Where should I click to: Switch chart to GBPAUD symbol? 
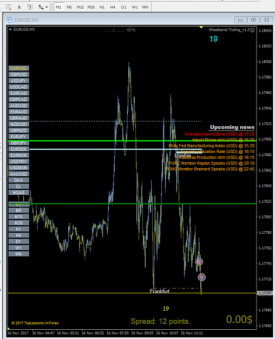(x=18, y=118)
